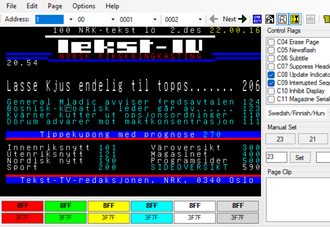Open the Swedish/Finnish/Hungarian language dropdown
The width and height of the screenshot is (330, 227).
[x=298, y=113]
